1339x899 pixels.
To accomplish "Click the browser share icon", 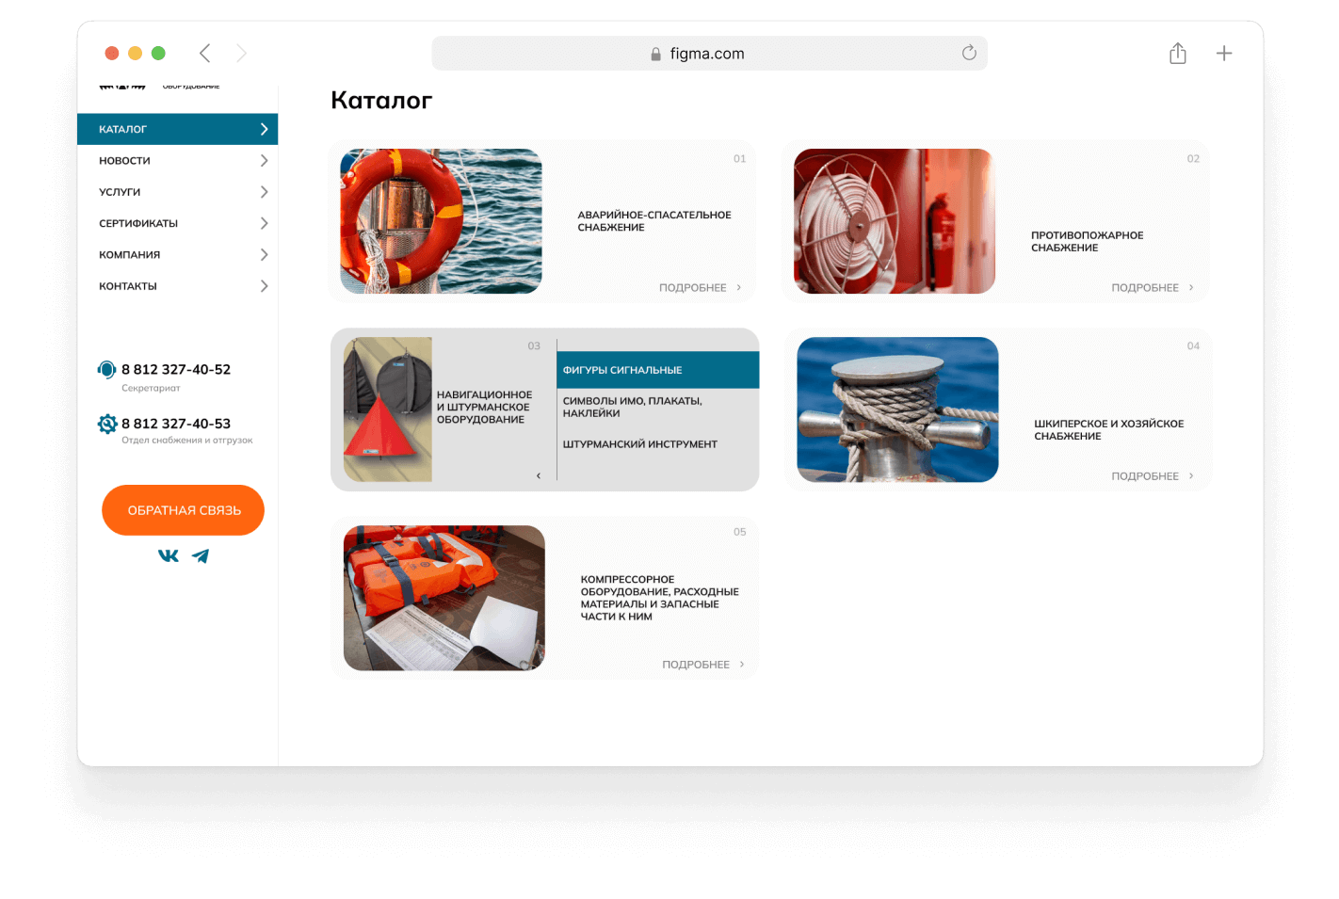I will point(1178,53).
